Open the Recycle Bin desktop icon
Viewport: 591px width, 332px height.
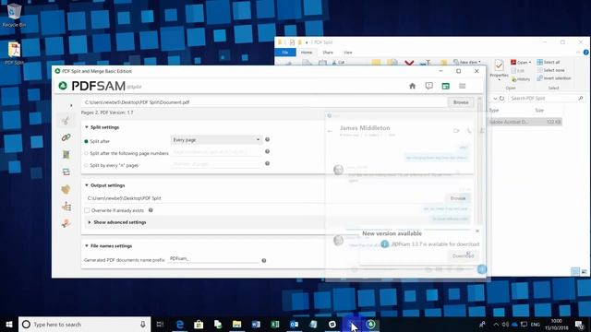(14, 15)
